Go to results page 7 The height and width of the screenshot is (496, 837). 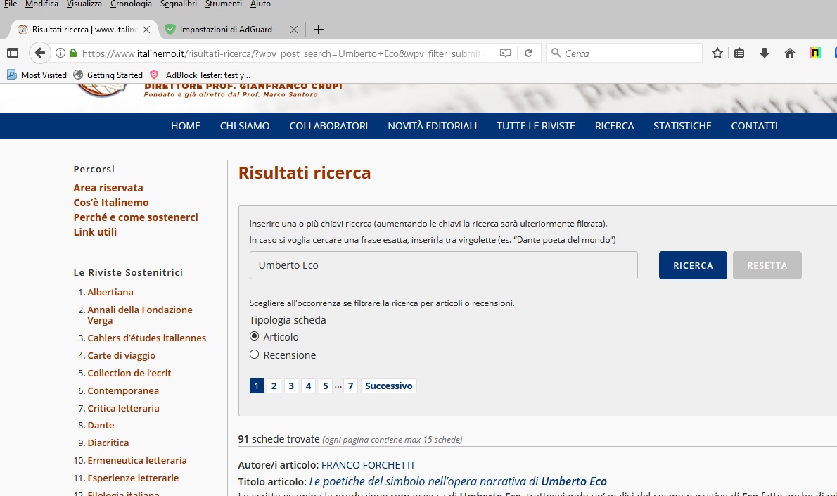point(351,386)
